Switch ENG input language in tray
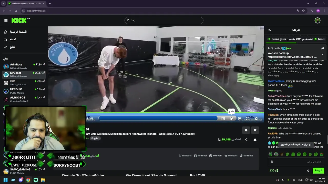This screenshot has height=184, width=328. point(300,180)
